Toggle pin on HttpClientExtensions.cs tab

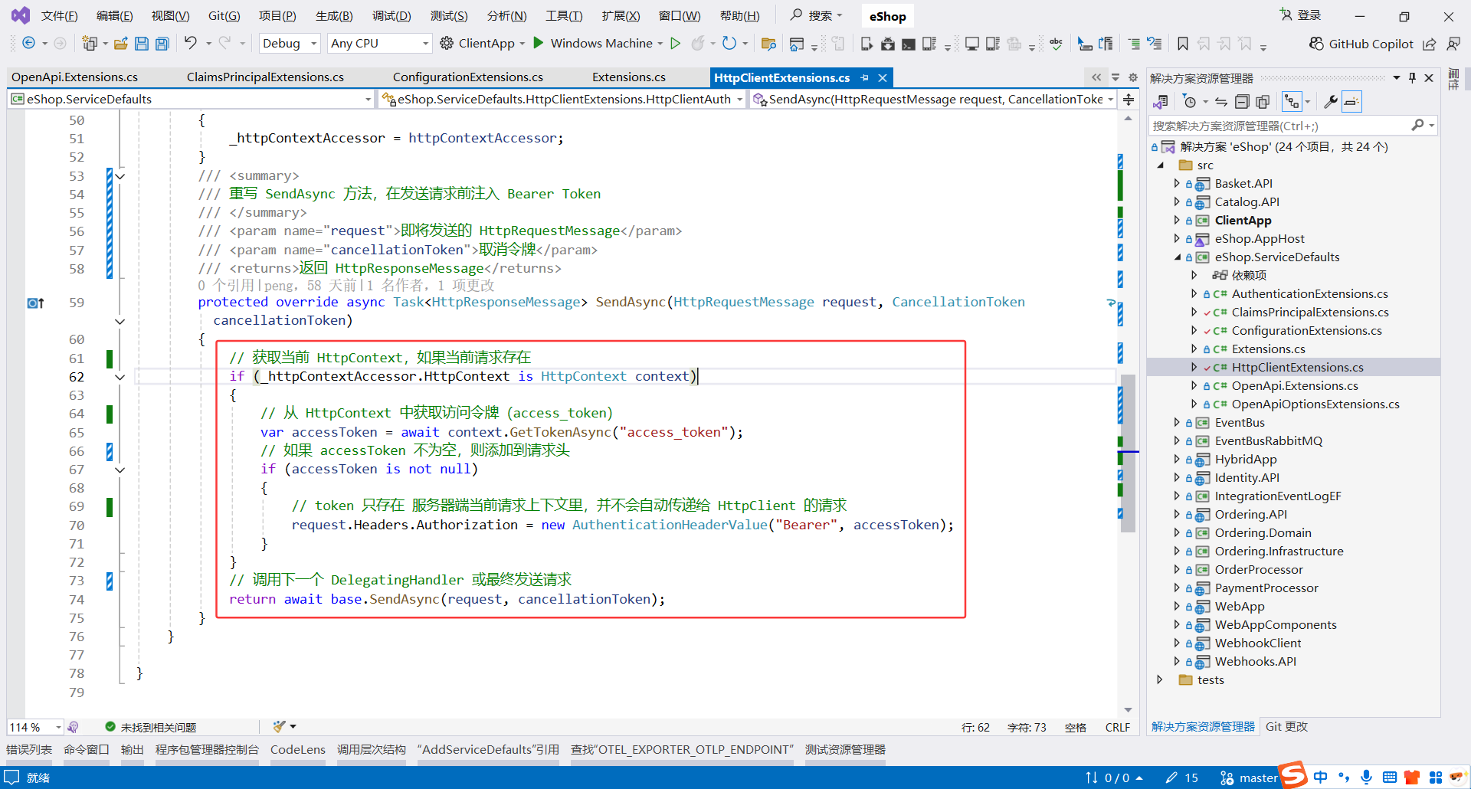click(865, 77)
